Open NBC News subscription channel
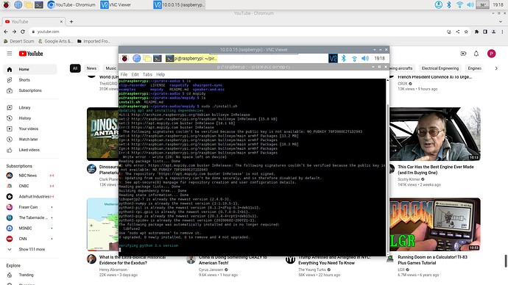Image resolution: width=508 pixels, height=285 pixels. click(29, 176)
